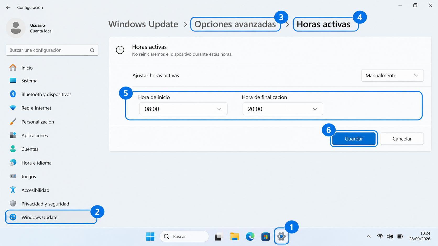
Task: Select Red e Internet in the sidebar
Action: pos(52,108)
